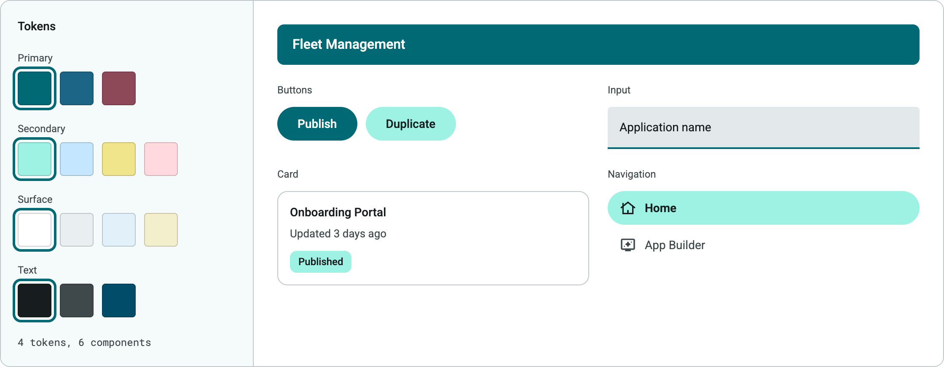This screenshot has width=944, height=367.
Task: Click the Card section label
Action: coord(288,174)
